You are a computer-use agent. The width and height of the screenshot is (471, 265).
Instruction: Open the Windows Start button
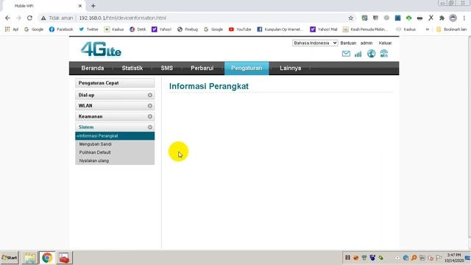point(10,258)
